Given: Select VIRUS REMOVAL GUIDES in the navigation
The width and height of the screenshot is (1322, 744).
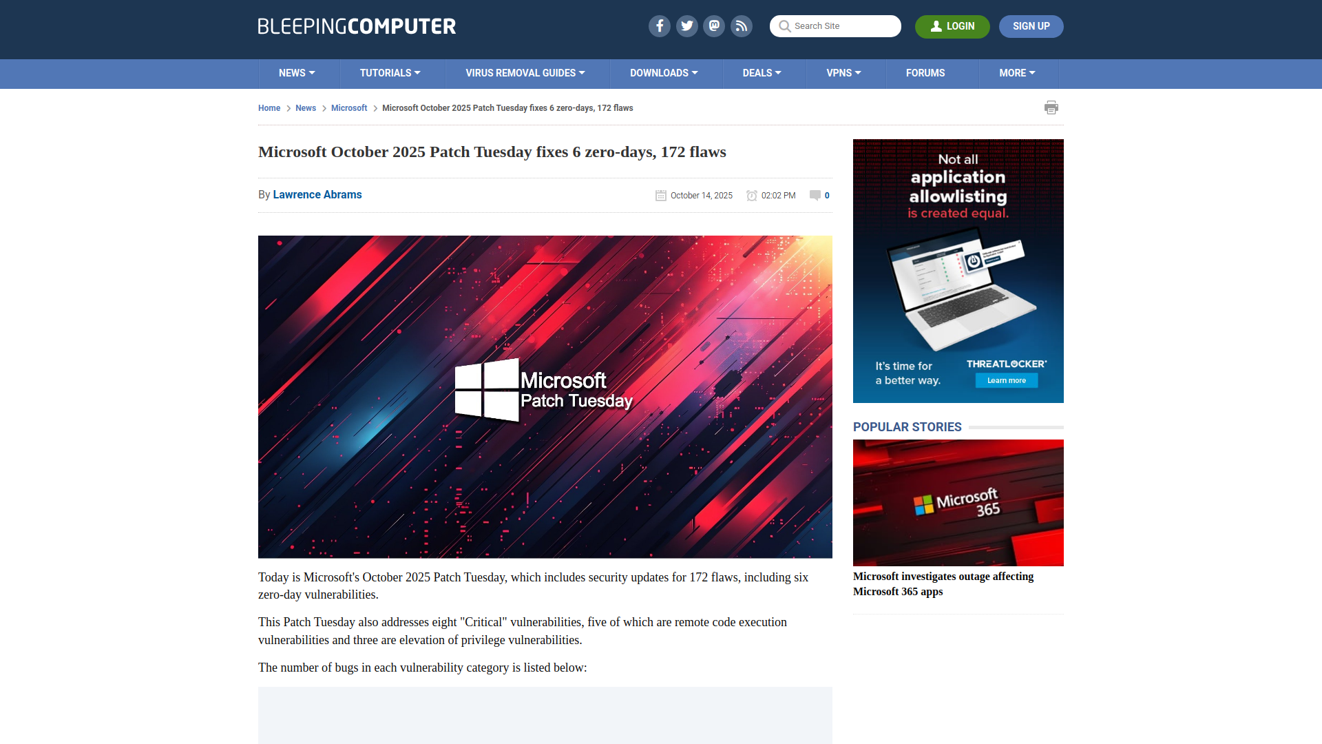Looking at the screenshot, I should click(525, 73).
